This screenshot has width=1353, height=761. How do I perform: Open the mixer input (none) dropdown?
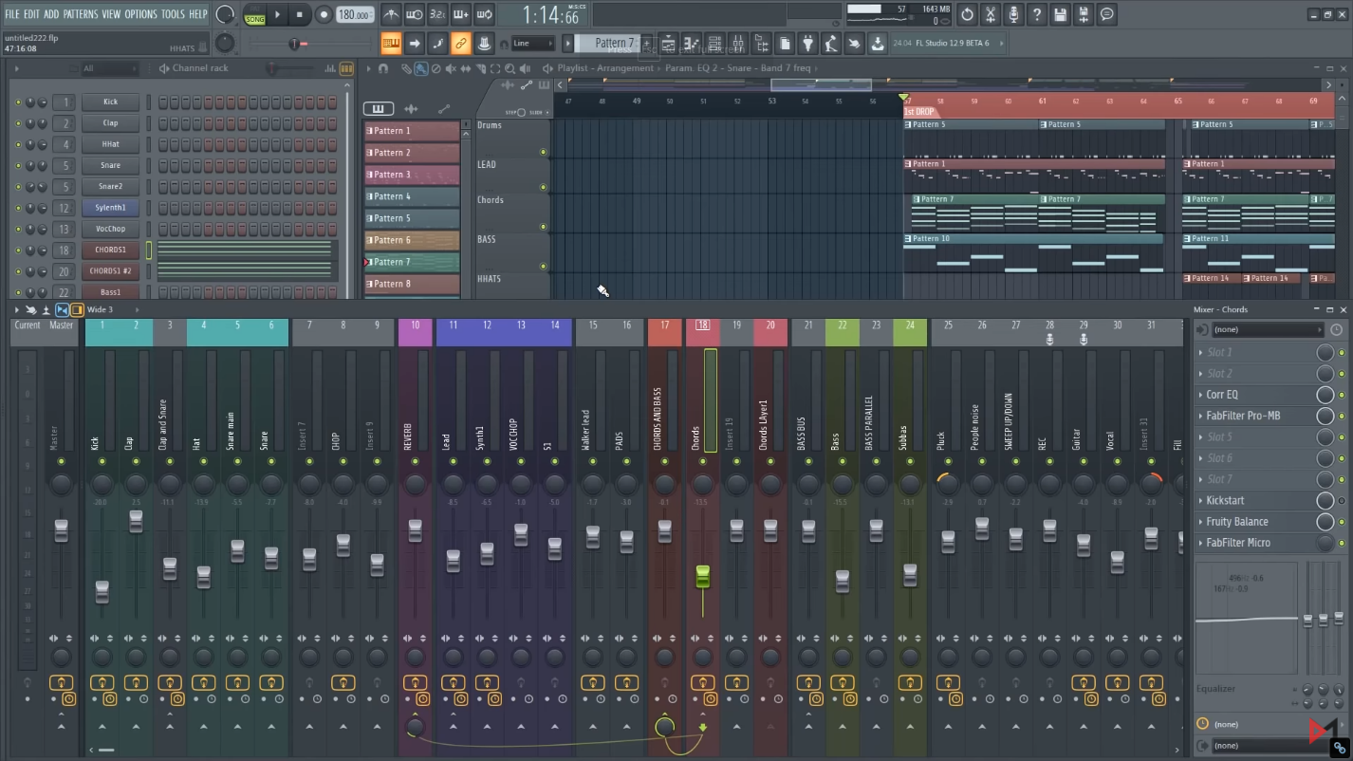pyautogui.click(x=1268, y=329)
